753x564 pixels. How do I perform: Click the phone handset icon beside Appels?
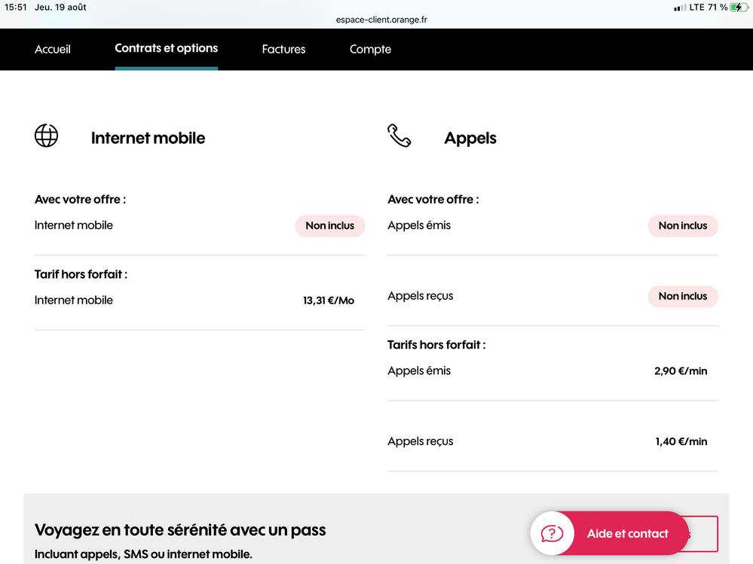[399, 136]
